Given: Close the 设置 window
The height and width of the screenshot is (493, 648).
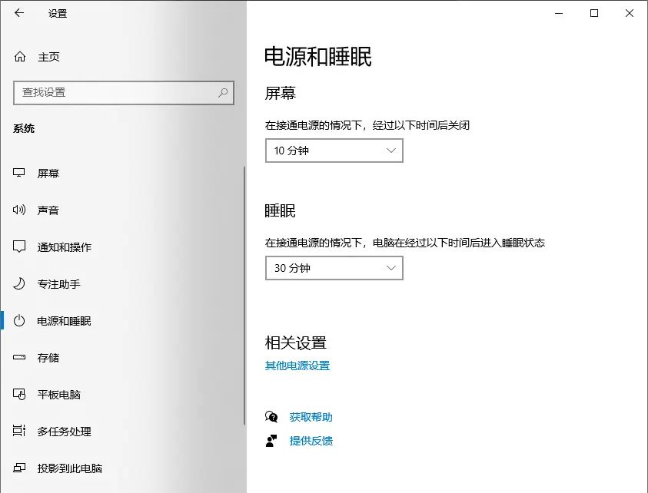Looking at the screenshot, I should (x=630, y=13).
